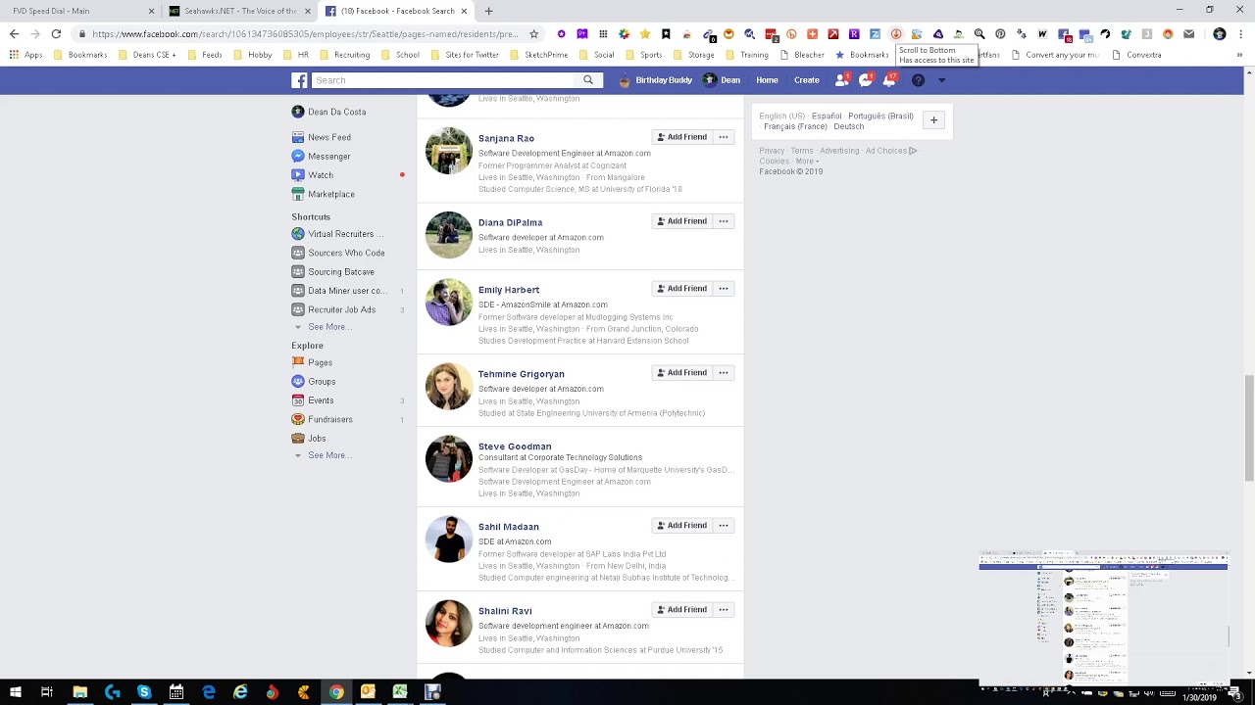Screen dimensions: 1255x705
Task: Click Home in Facebook header
Action: [767, 80]
